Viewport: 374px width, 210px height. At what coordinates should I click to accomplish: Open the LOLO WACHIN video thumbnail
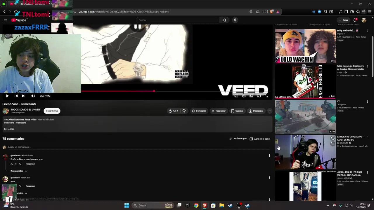(305, 46)
